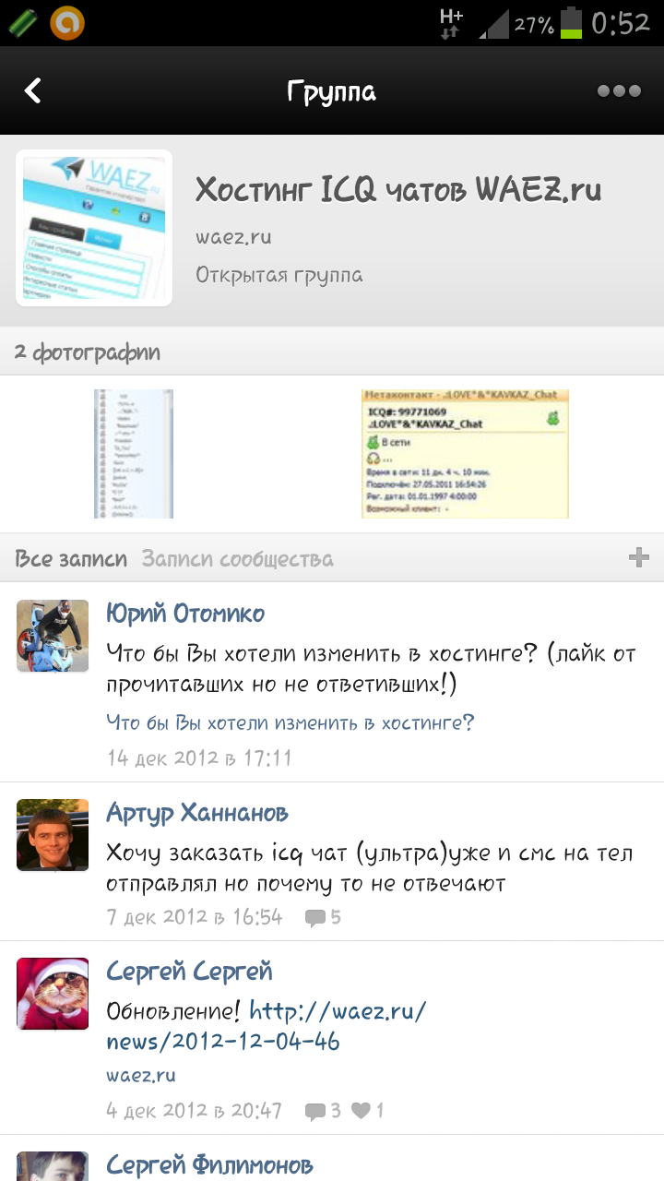
Task: Open the waez.ru/news/2012-12-04-46 link
Action: pyautogui.click(x=267, y=1026)
